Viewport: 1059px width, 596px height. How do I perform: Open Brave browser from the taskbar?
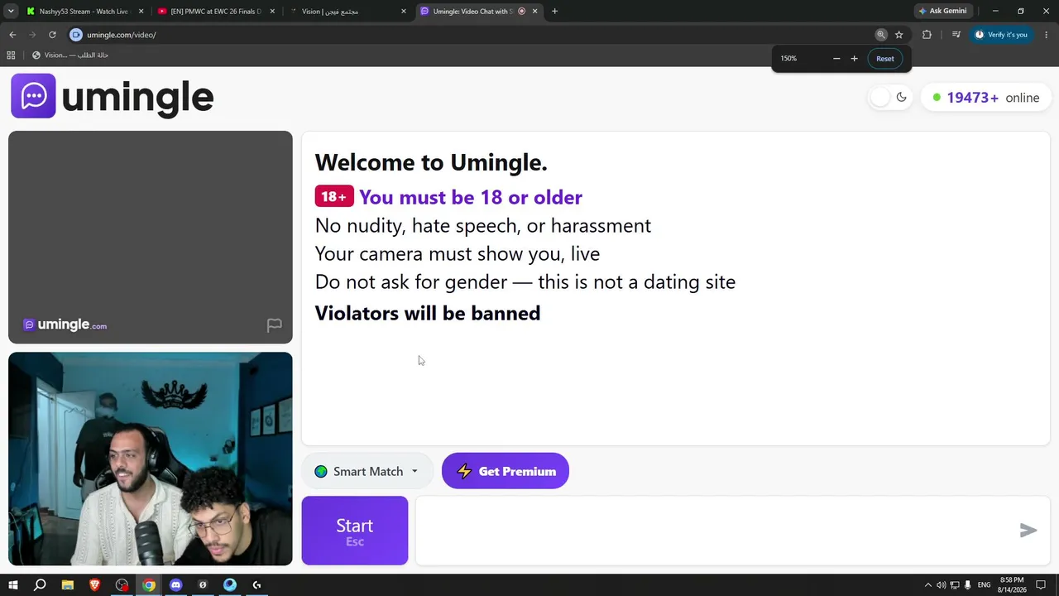coord(95,585)
